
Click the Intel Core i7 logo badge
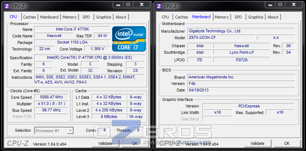[x=129, y=39]
